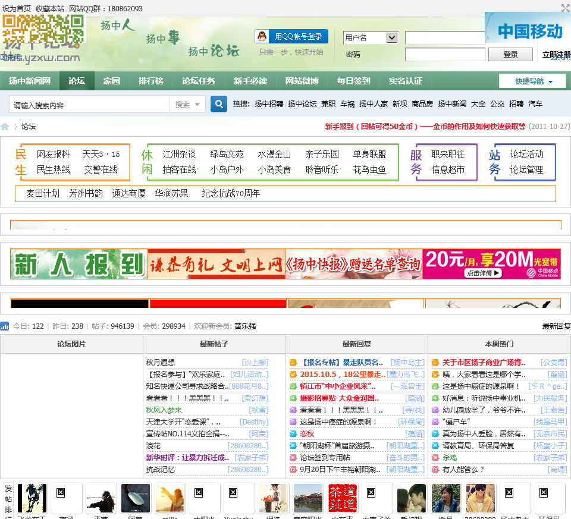This screenshot has width=571, height=519.
Task: Open the 江洲杂谈 board
Action: tap(179, 155)
